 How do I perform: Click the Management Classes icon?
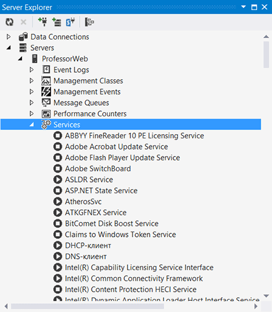coord(46,81)
